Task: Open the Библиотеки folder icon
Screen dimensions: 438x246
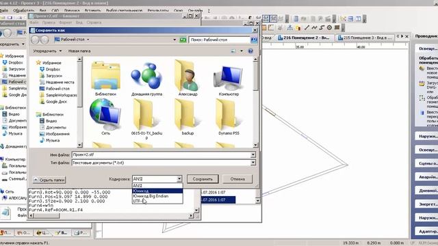Action: (x=105, y=79)
